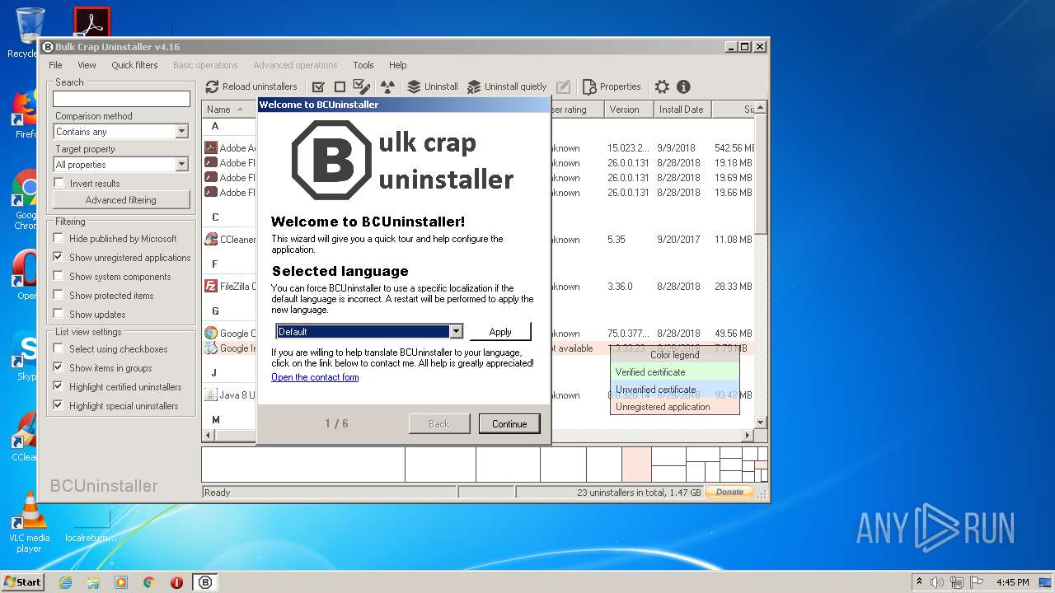Click the Advanced filtering button

tap(121, 200)
